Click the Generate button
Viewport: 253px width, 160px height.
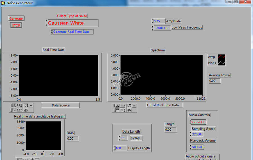click(x=16, y=18)
